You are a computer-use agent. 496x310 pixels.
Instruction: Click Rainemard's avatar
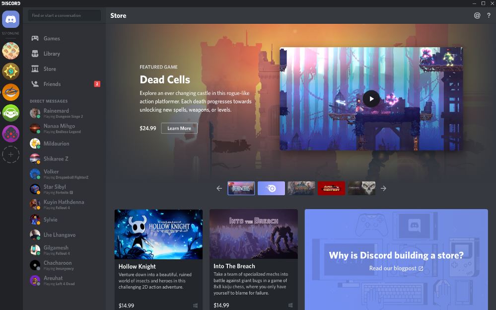(35, 113)
